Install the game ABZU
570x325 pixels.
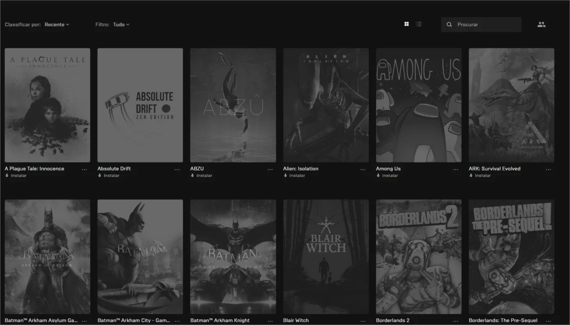(202, 176)
